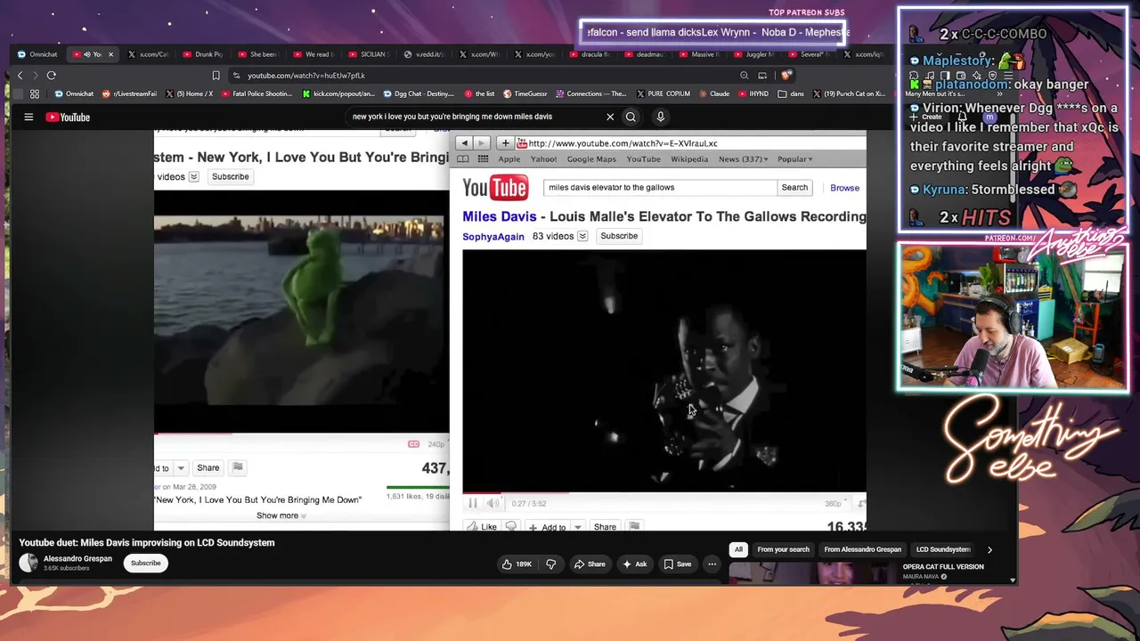Toggle captions on the LCD Soundsystem video
1140x641 pixels.
[x=413, y=444]
